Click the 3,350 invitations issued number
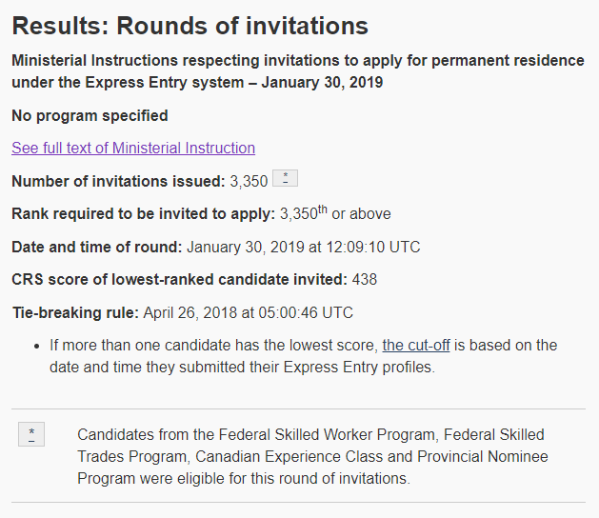The width and height of the screenshot is (599, 518). tap(249, 181)
